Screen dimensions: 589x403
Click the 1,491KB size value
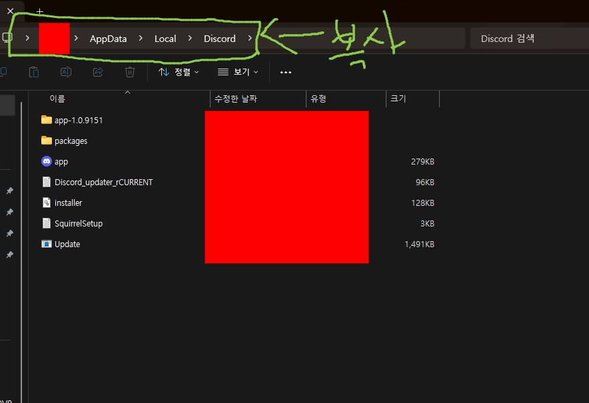click(420, 244)
